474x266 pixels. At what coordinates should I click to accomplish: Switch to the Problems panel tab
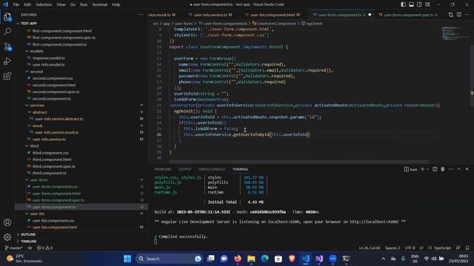click(x=163, y=169)
